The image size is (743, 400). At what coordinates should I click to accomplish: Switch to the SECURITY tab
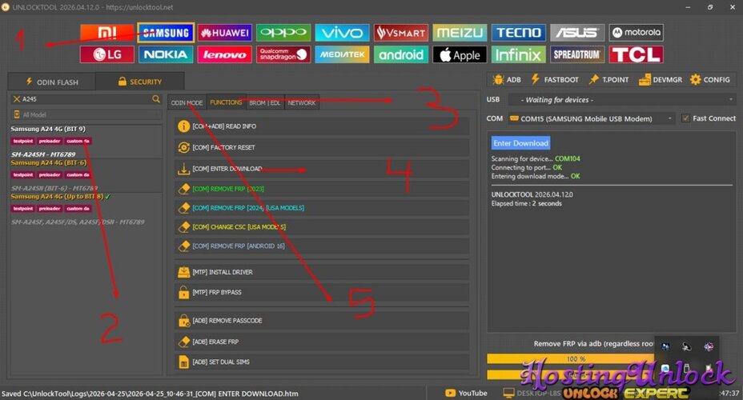coord(140,82)
